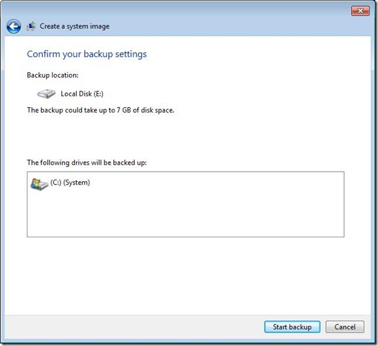Click the Local Disk (E:) label

point(82,94)
